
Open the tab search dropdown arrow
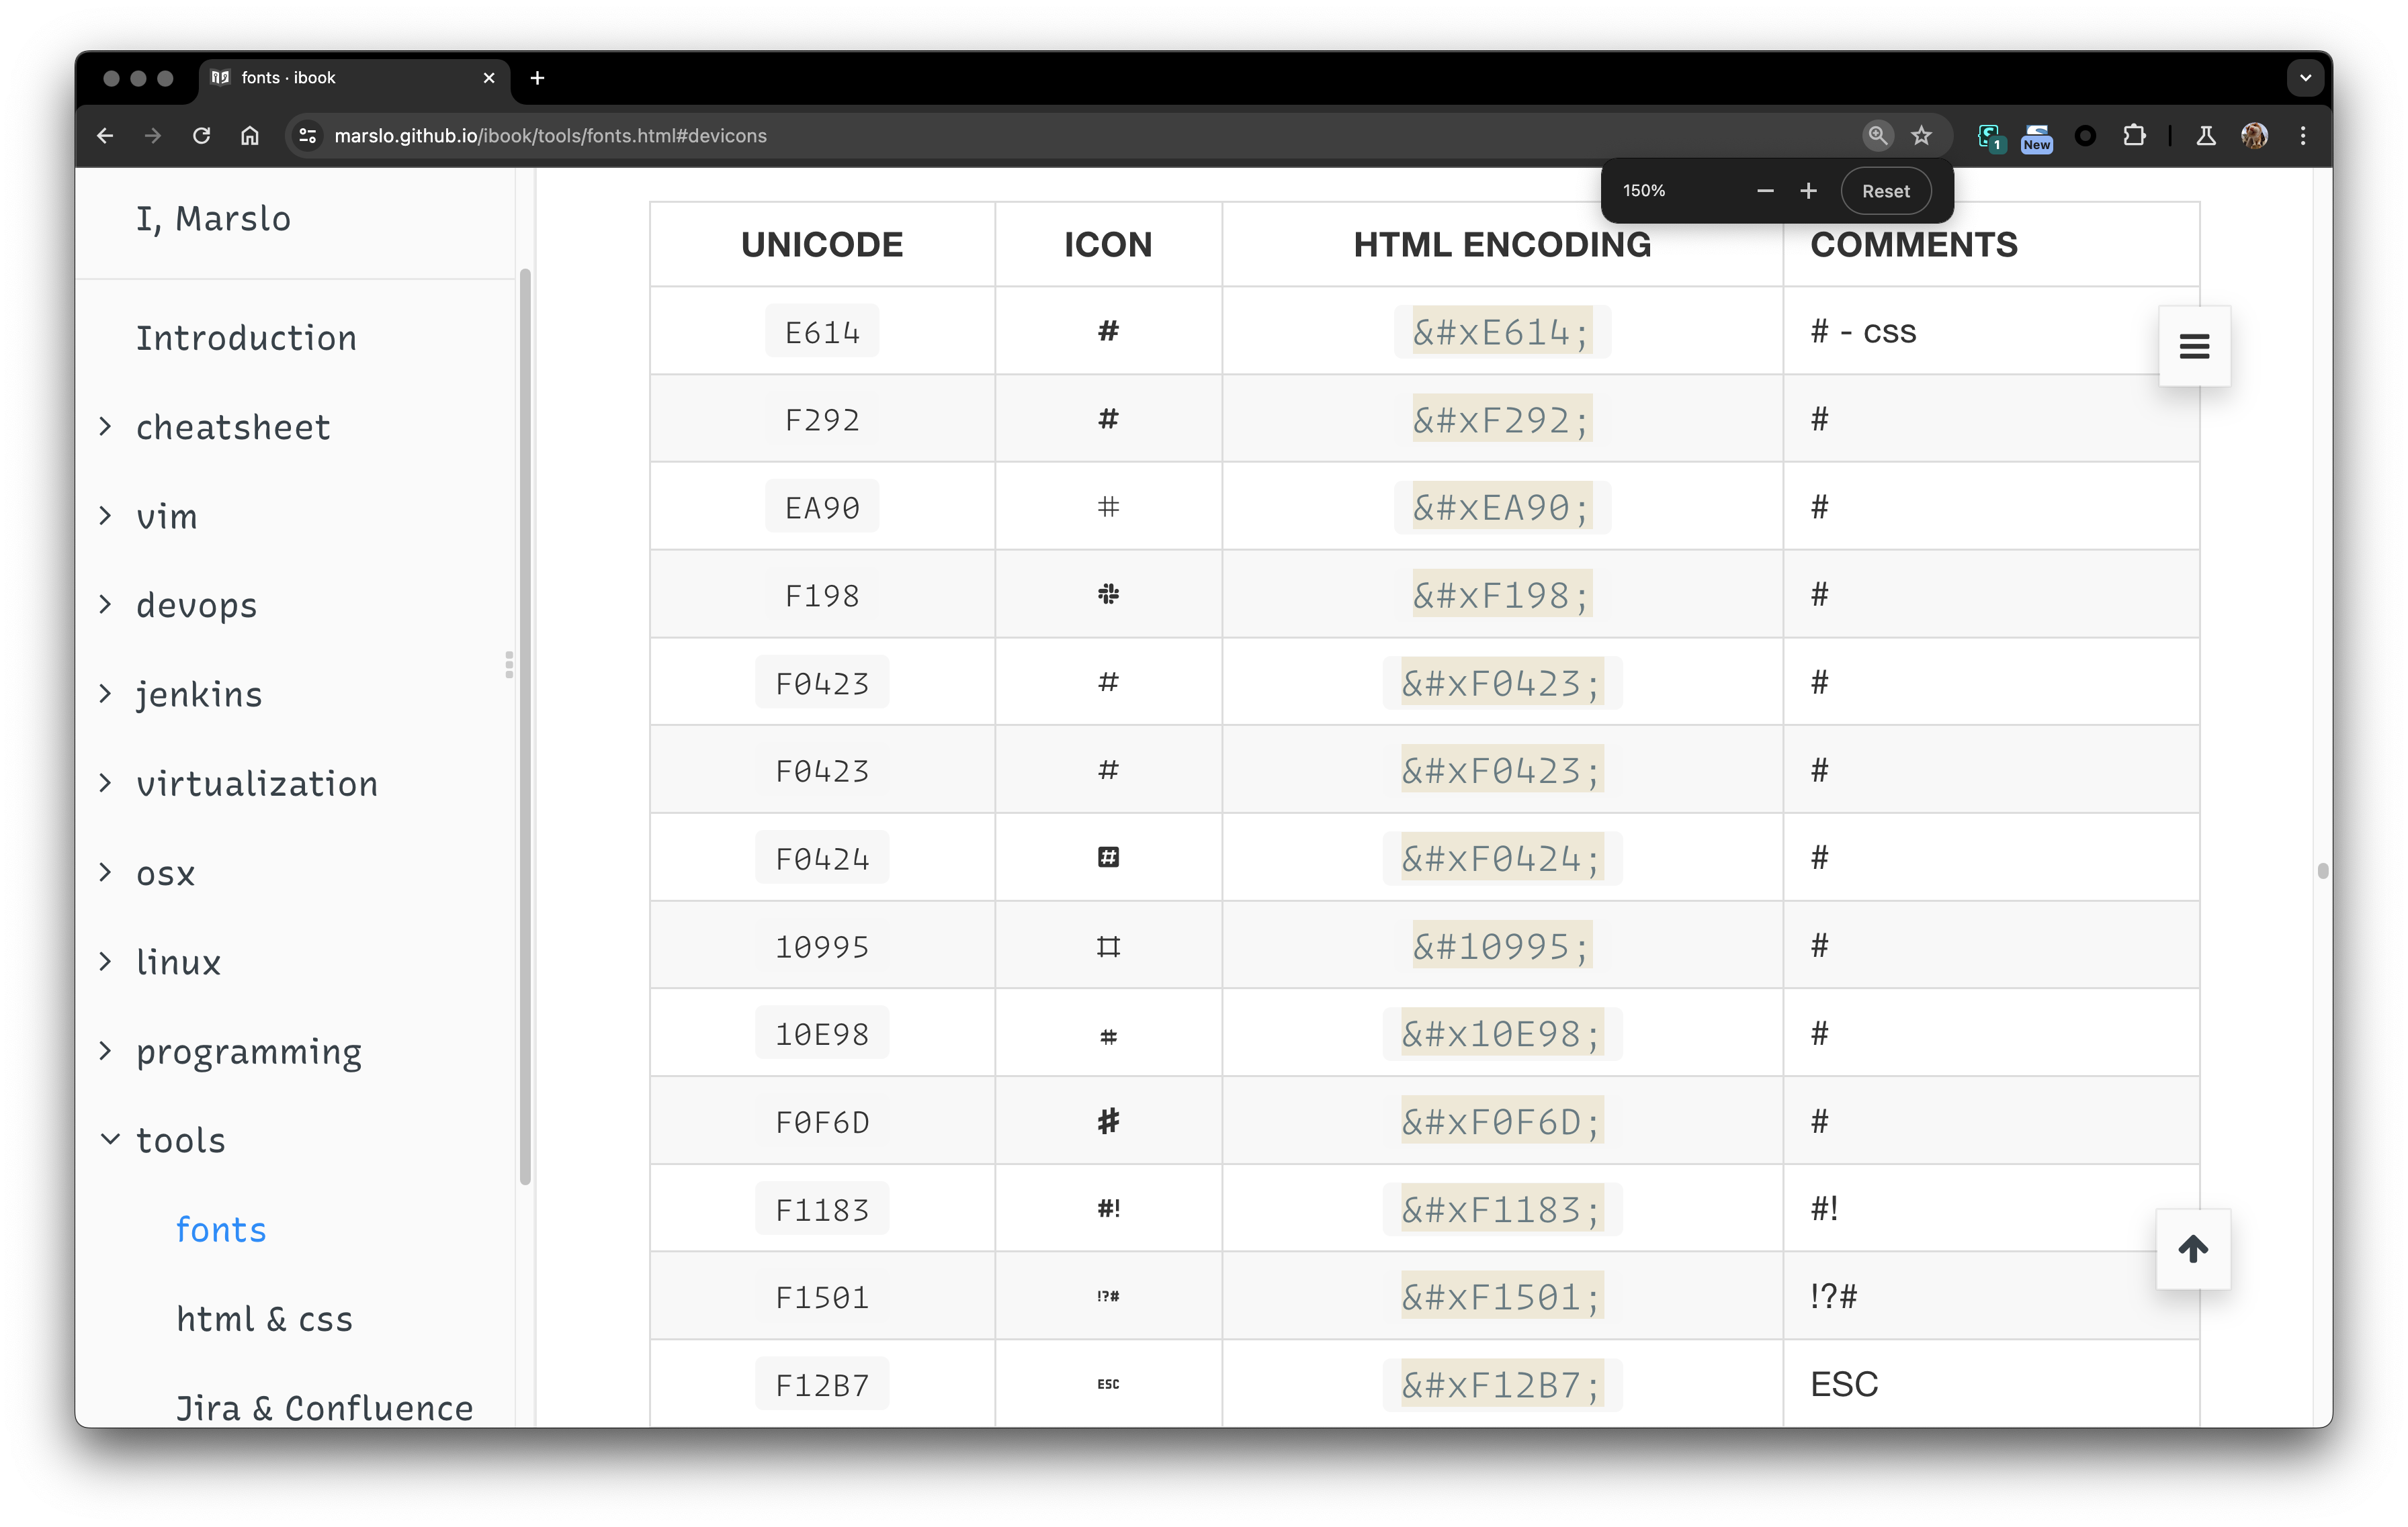[2305, 78]
